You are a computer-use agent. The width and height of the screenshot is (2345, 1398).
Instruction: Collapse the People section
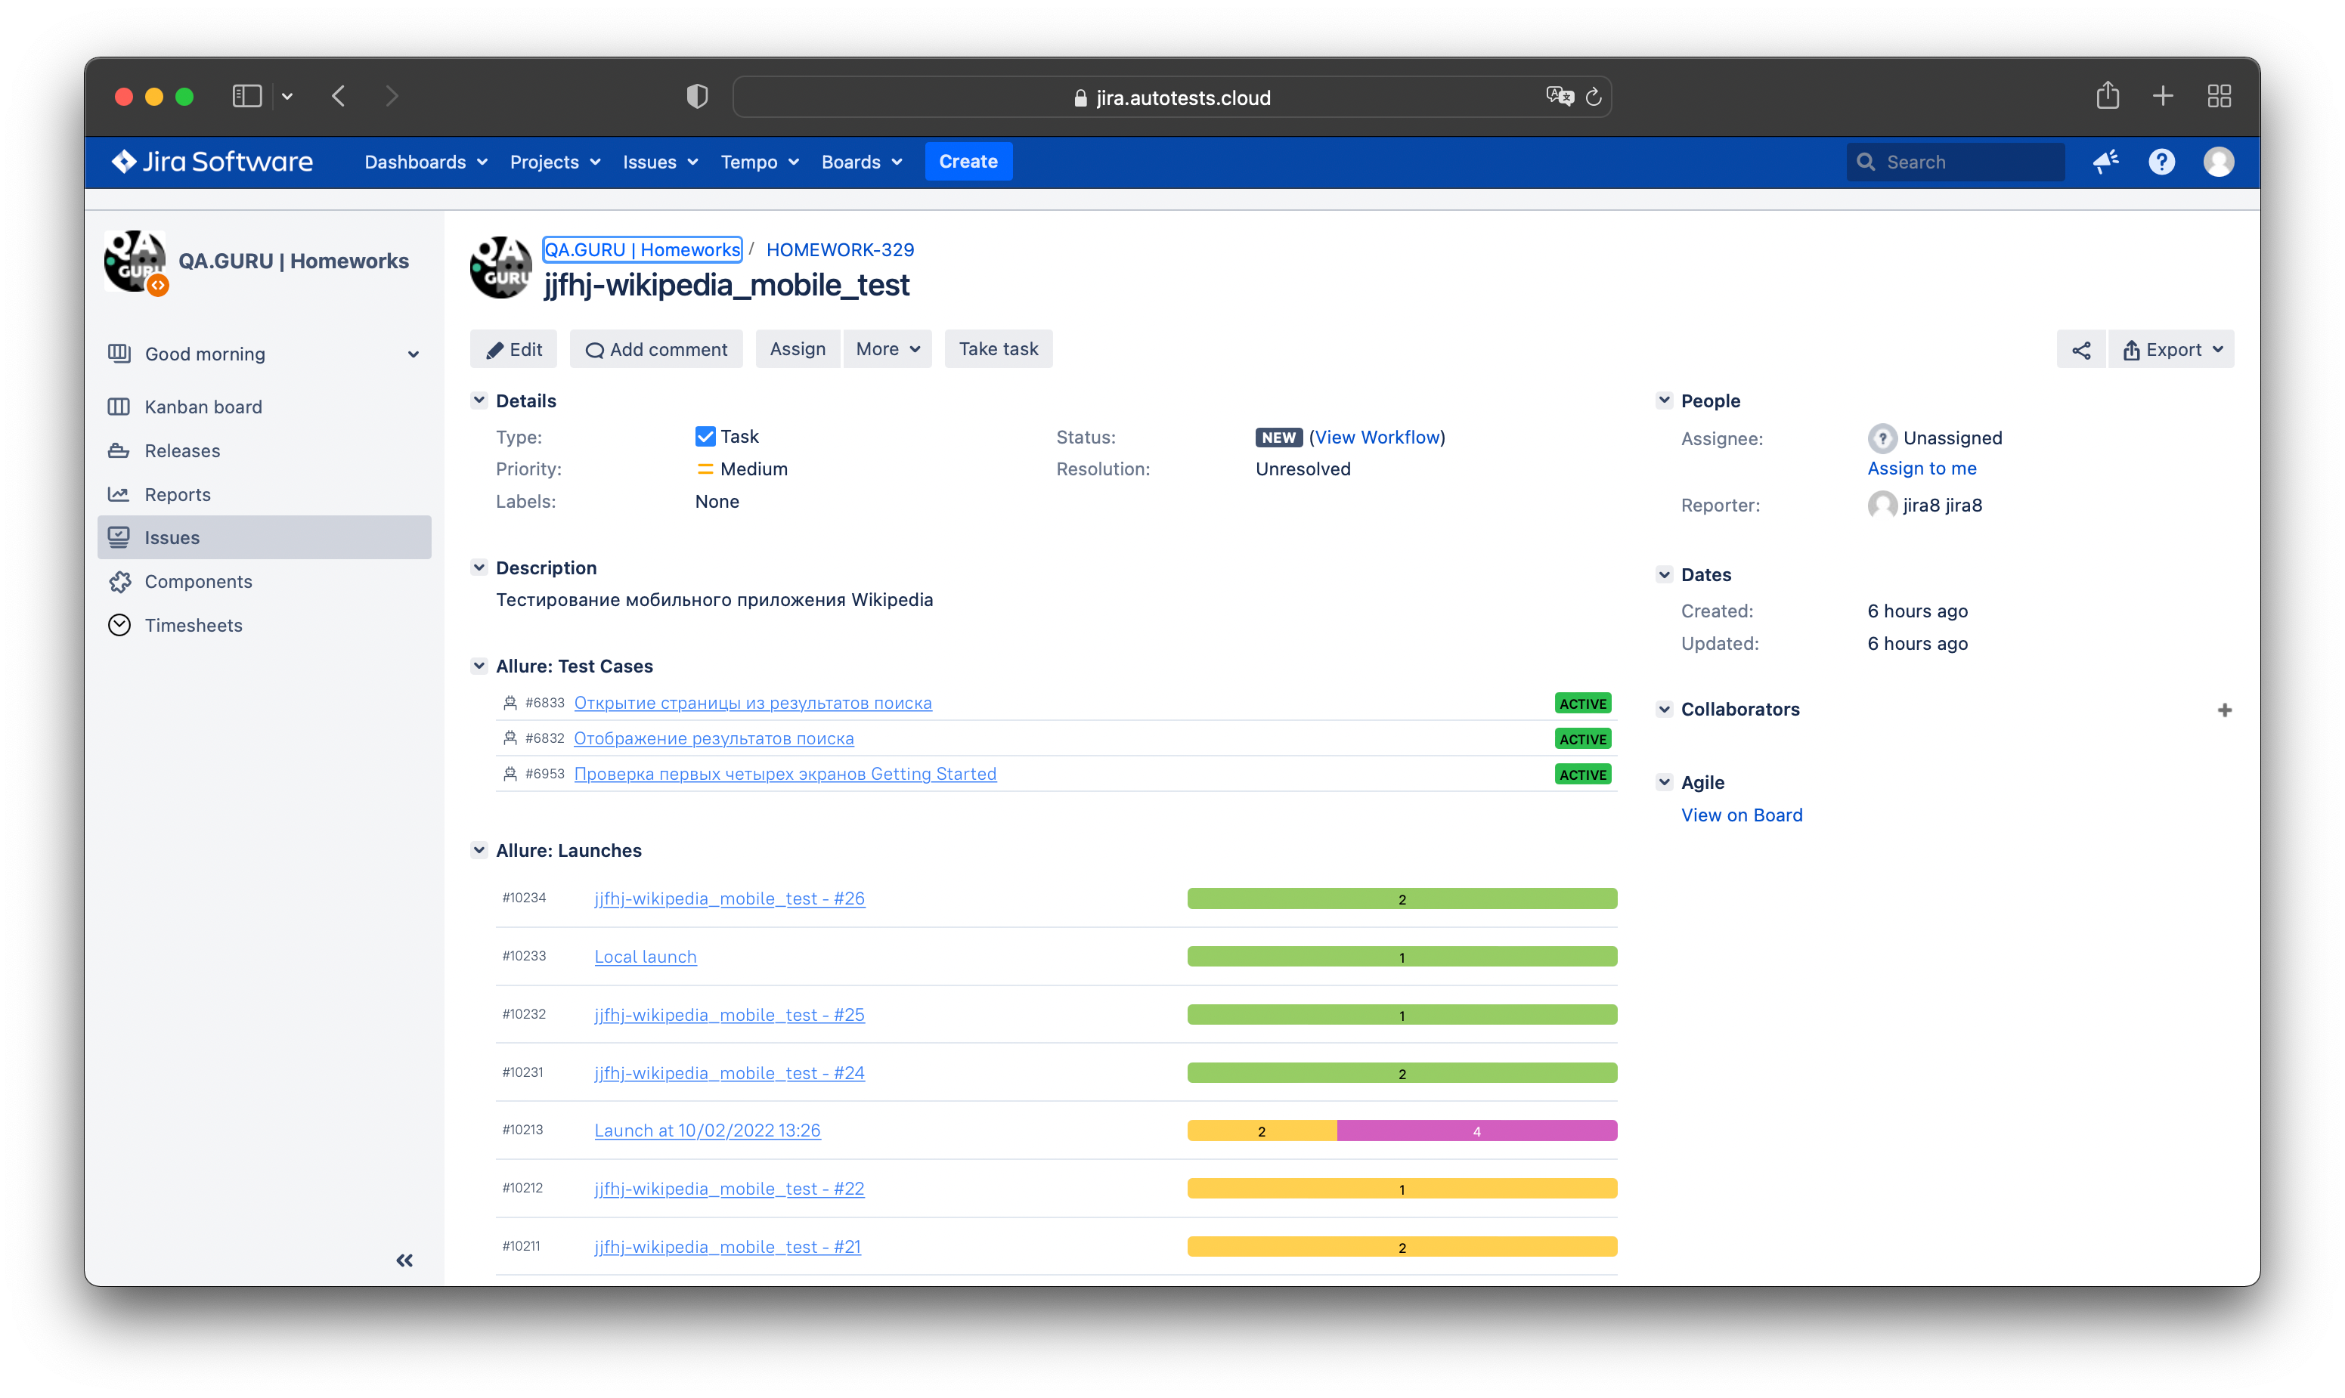1664,401
